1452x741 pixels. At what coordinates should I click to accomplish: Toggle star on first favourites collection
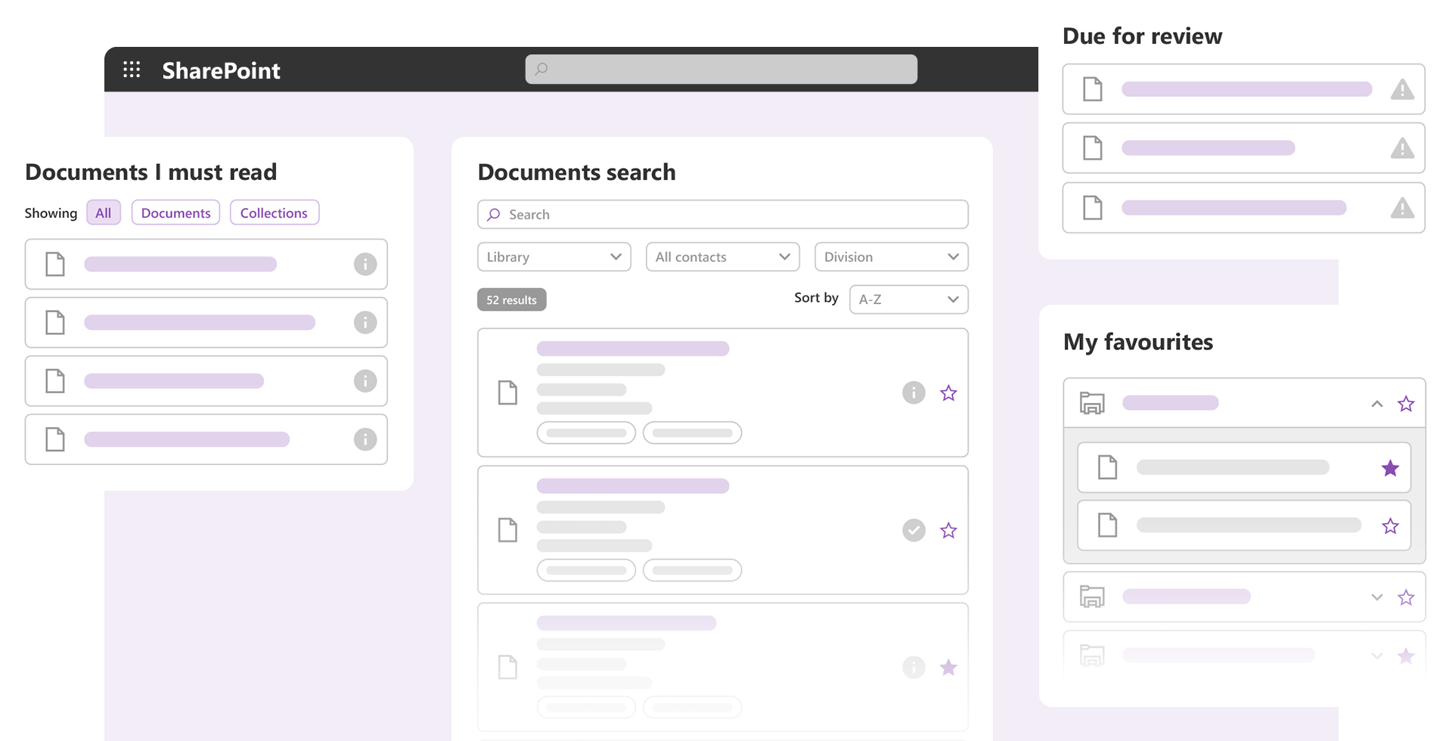pyautogui.click(x=1406, y=404)
